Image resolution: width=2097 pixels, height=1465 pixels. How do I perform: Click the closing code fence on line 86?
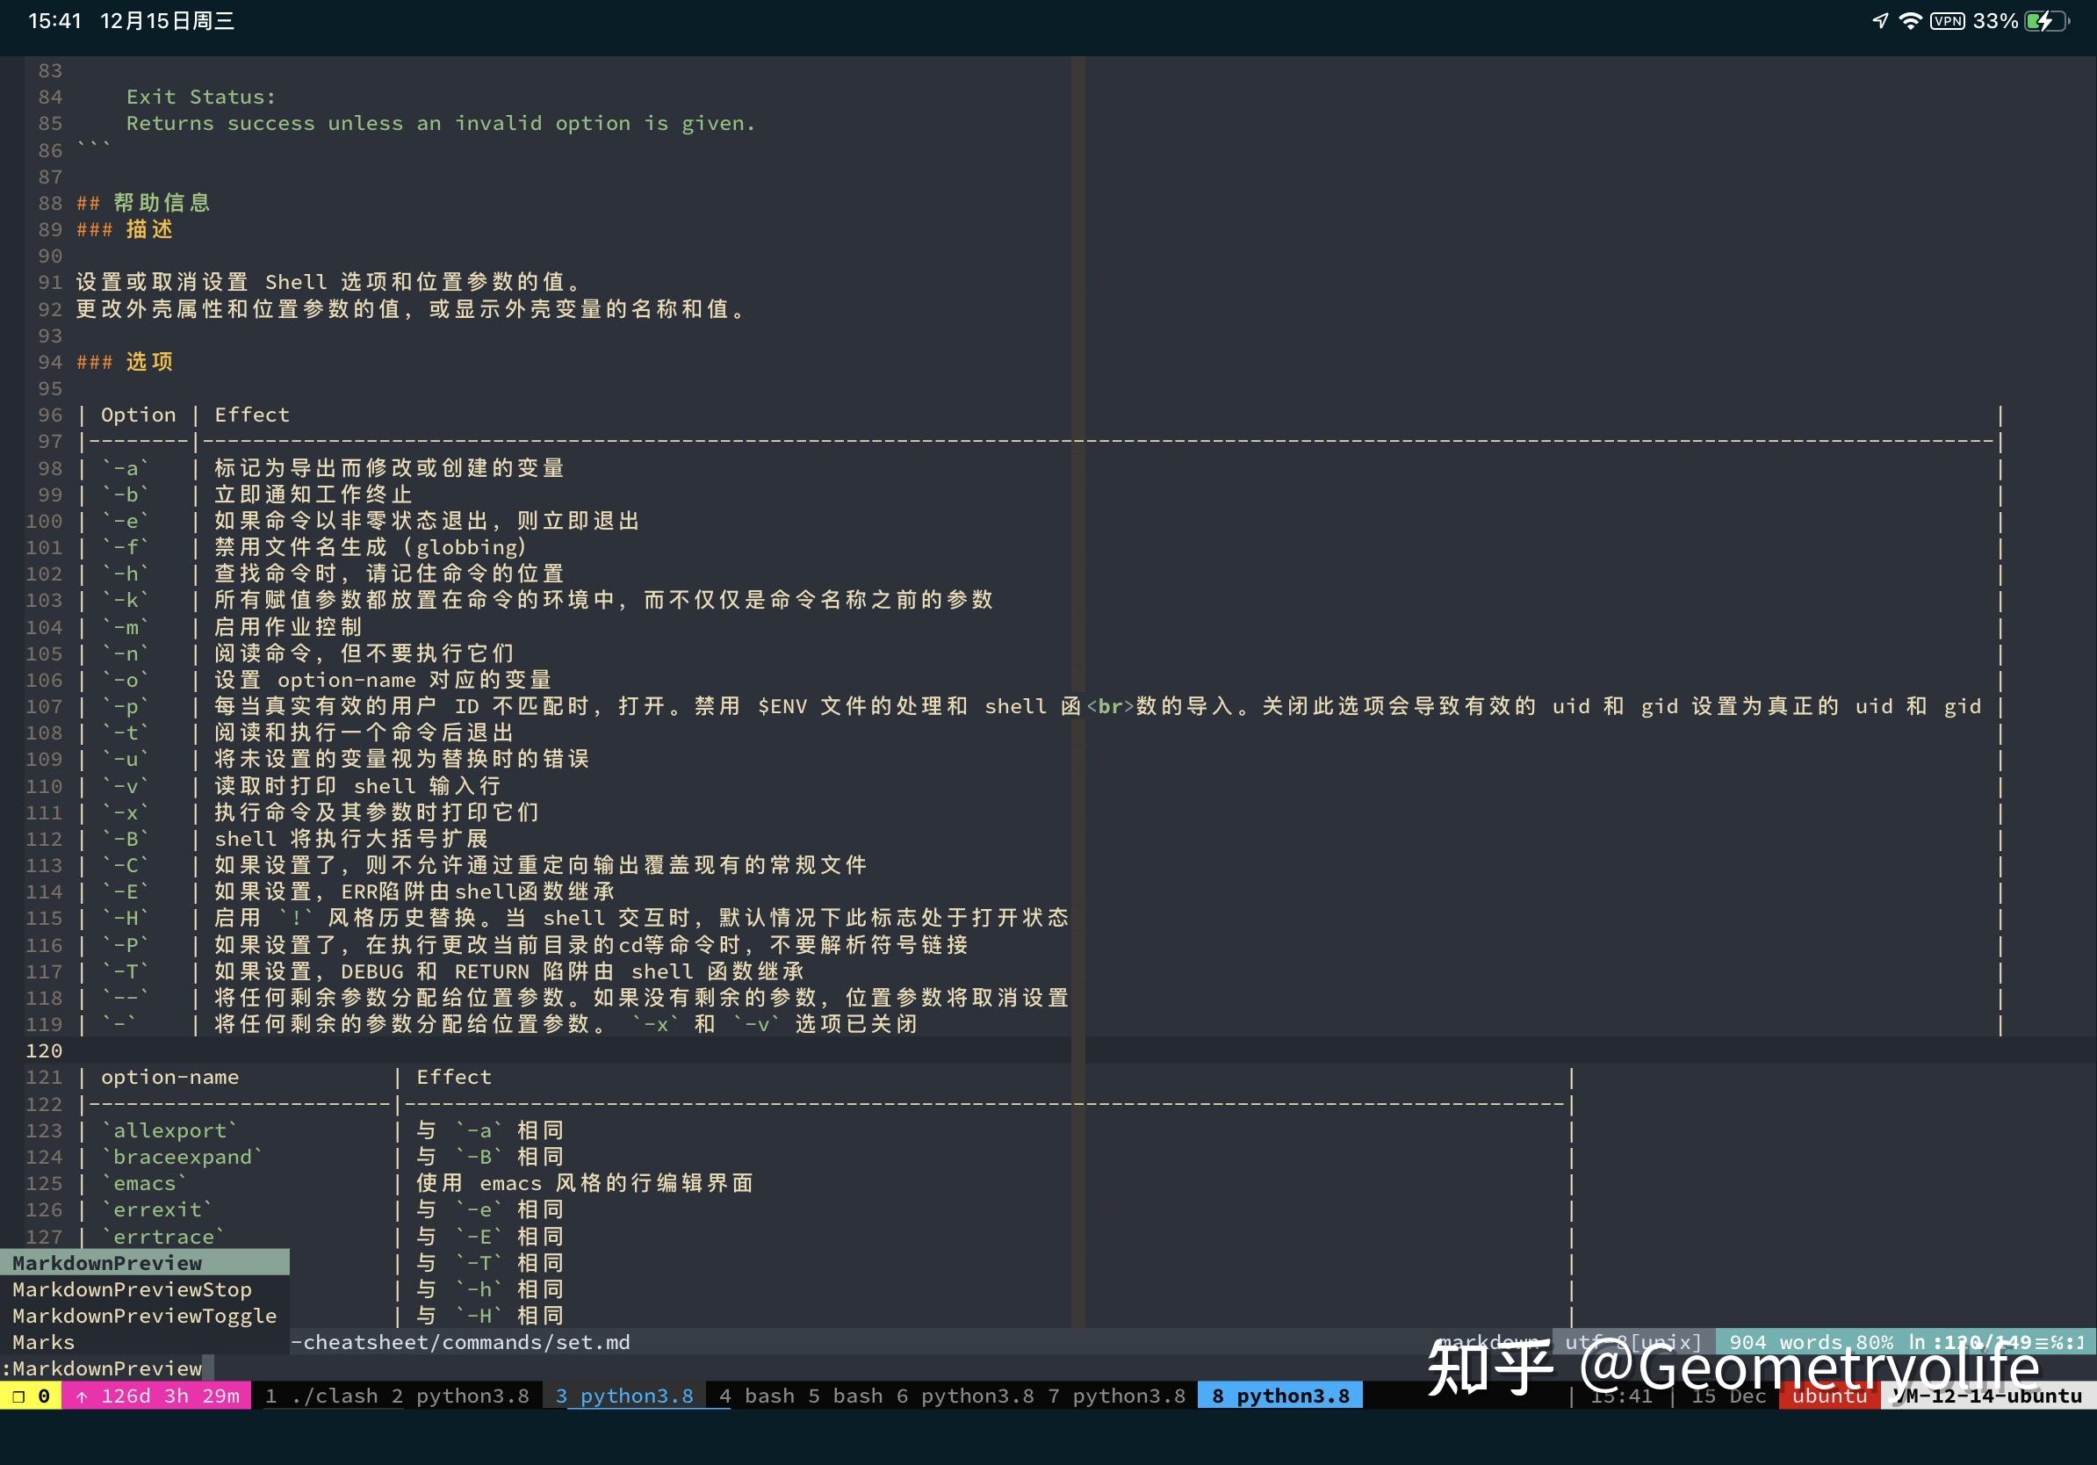94,147
